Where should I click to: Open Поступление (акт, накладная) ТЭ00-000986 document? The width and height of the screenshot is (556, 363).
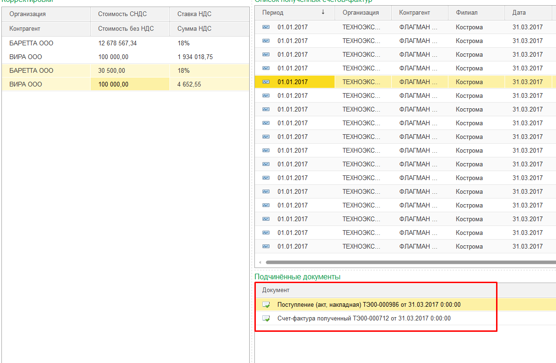369,304
